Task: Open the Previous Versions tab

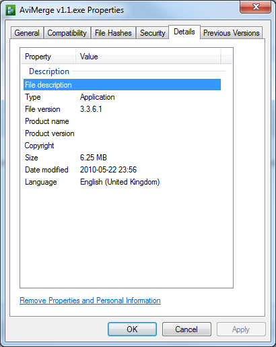Action: tap(232, 33)
